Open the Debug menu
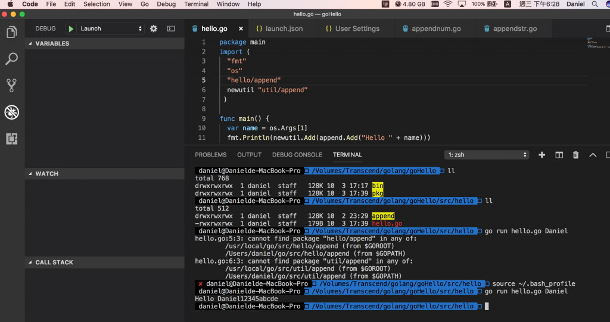 point(166,4)
